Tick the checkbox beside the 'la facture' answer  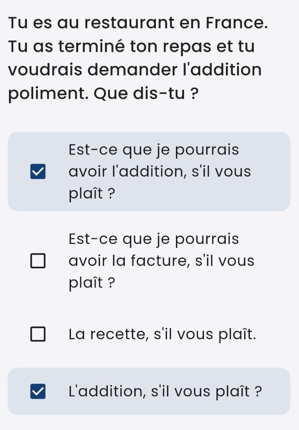coord(38,261)
